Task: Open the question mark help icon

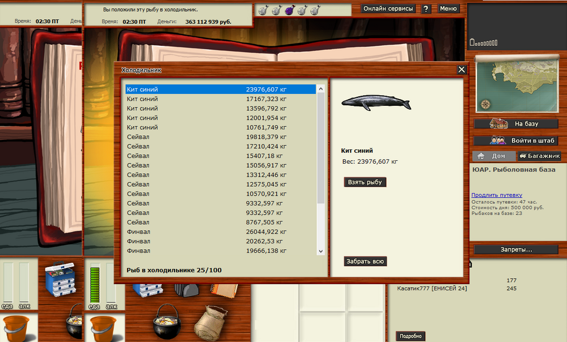Action: pyautogui.click(x=425, y=8)
